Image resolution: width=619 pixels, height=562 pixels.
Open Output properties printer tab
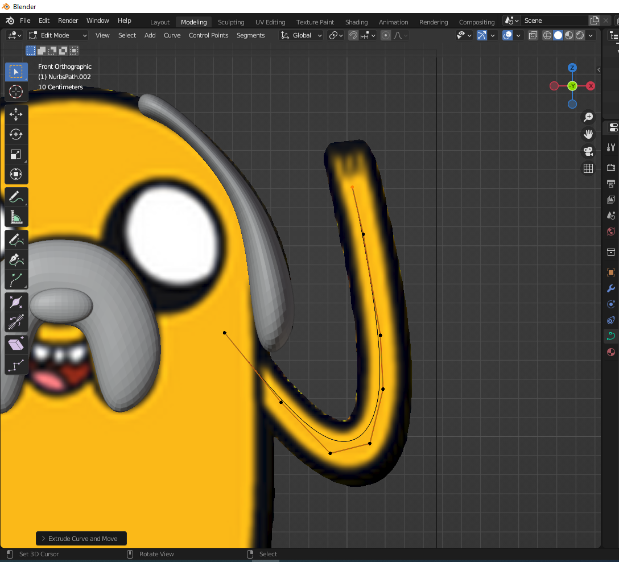click(611, 184)
